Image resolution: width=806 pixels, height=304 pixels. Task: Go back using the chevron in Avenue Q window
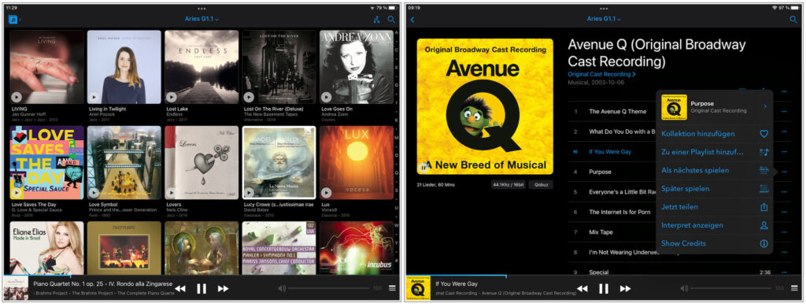click(412, 20)
